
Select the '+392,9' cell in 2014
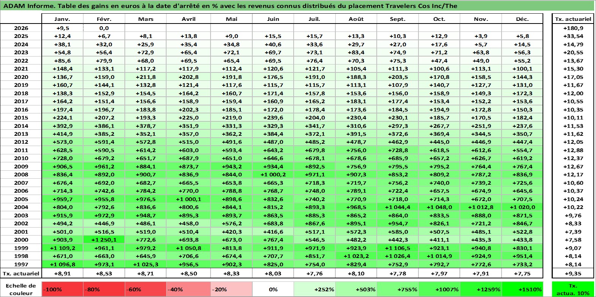click(x=62, y=126)
